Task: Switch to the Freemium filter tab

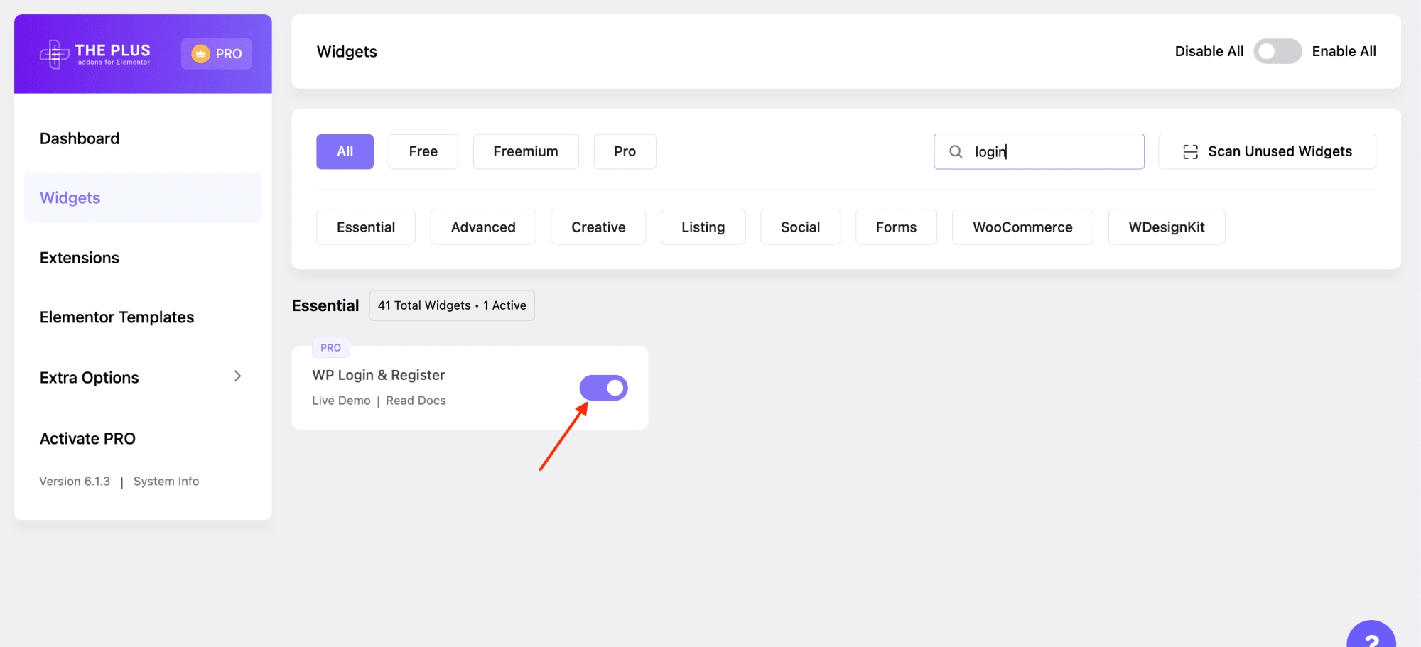Action: click(x=525, y=152)
